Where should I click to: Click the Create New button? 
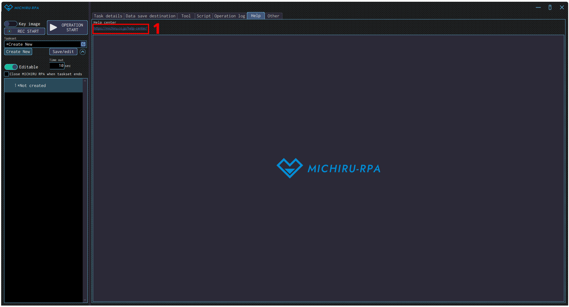point(18,52)
